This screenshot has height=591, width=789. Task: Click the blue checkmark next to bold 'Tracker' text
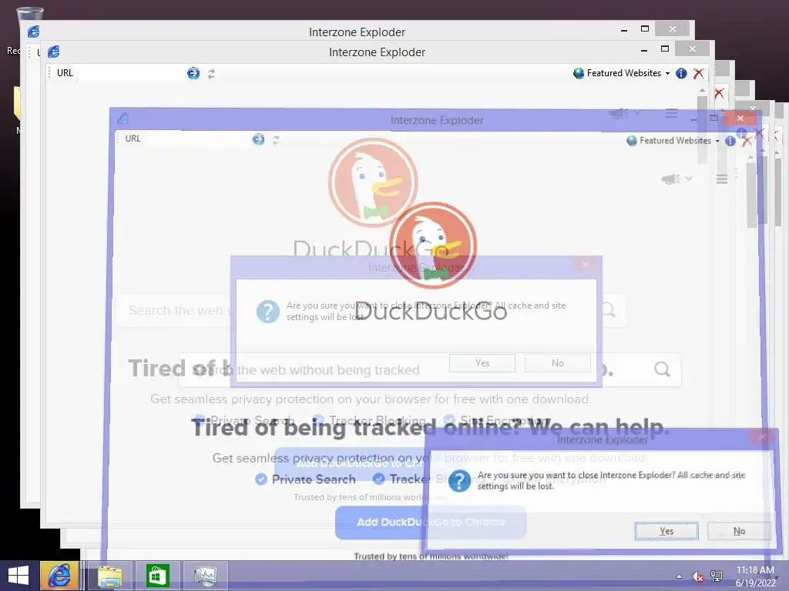click(x=379, y=479)
